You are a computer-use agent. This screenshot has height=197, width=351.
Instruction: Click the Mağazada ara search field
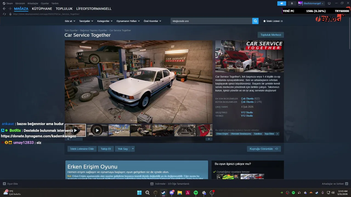(211, 21)
